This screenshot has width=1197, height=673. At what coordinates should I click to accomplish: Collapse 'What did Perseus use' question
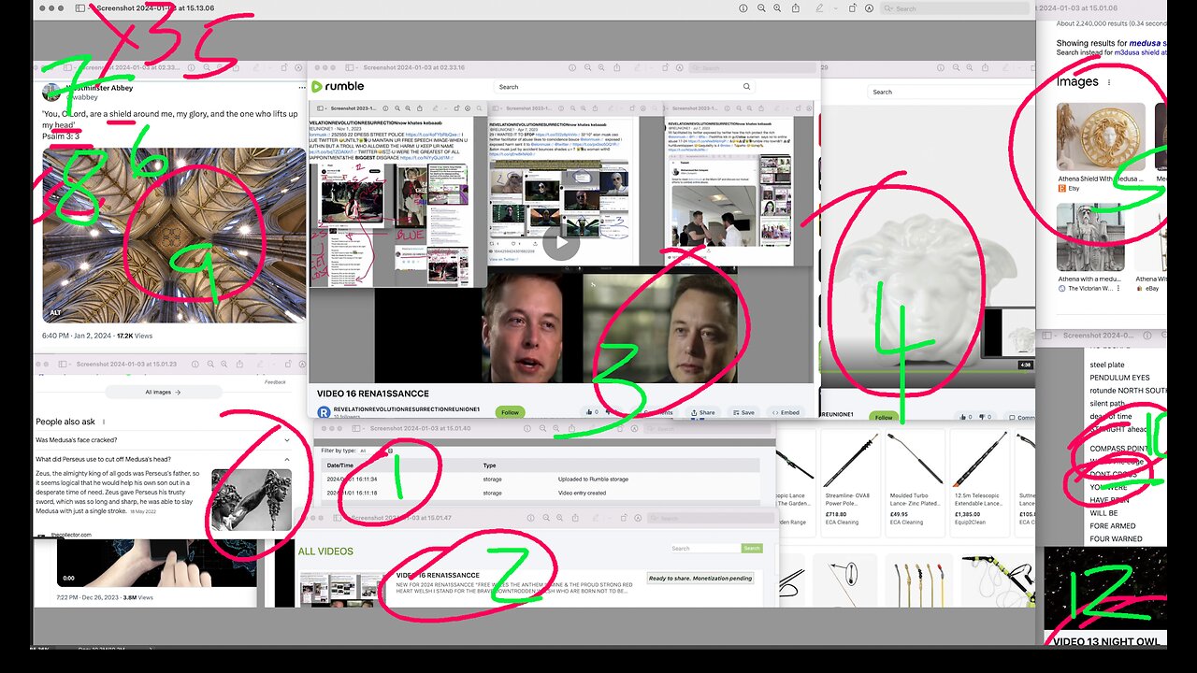[163, 459]
